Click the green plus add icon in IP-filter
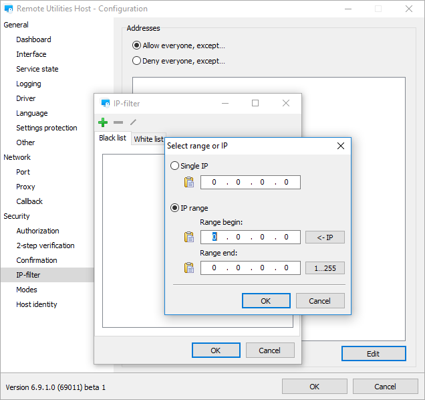Screen dimensions: 425x400 click(x=103, y=122)
